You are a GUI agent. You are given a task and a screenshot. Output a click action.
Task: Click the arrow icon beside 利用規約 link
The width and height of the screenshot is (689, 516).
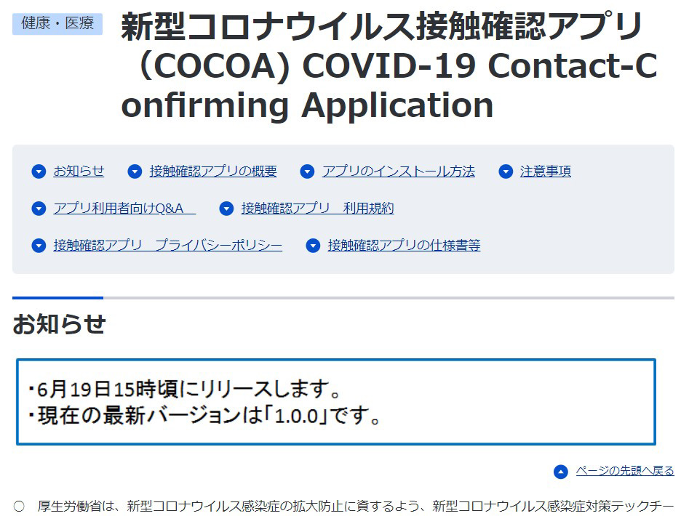[x=227, y=209]
